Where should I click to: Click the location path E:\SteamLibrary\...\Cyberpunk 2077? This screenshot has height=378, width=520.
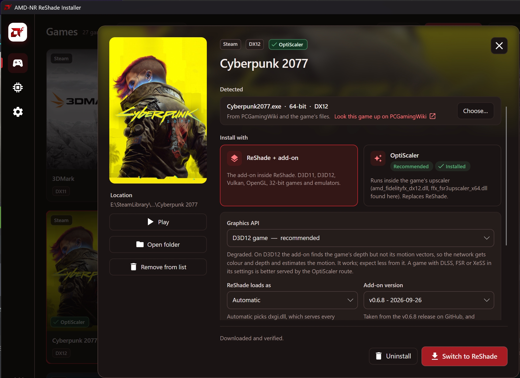click(x=154, y=205)
